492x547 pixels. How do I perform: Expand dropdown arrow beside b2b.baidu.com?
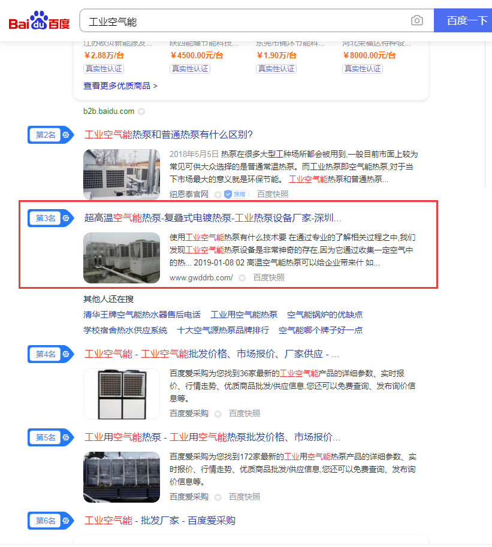(x=141, y=111)
